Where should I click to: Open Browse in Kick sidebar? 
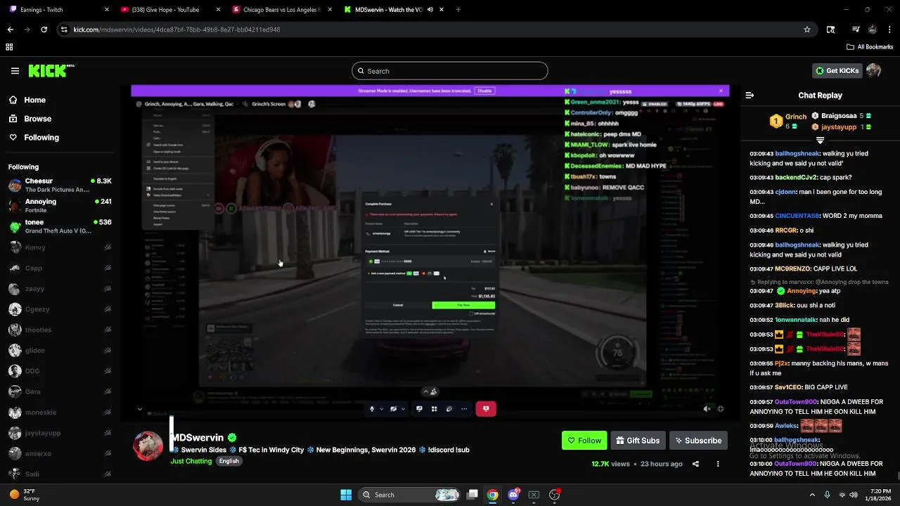click(37, 119)
